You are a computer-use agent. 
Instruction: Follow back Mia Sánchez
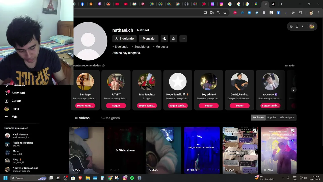(x=147, y=106)
